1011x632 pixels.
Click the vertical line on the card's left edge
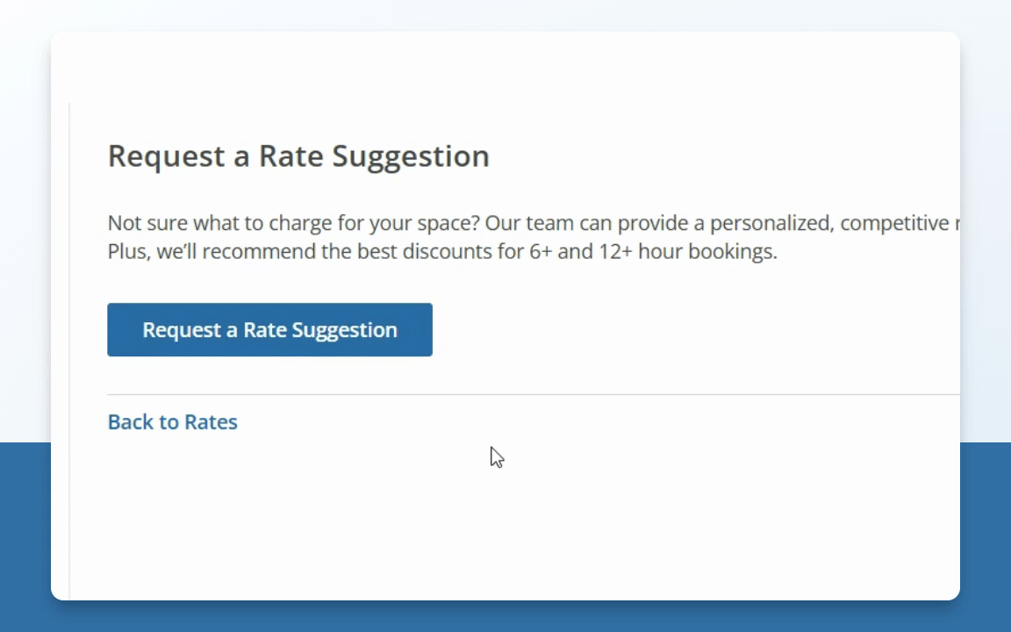69,351
